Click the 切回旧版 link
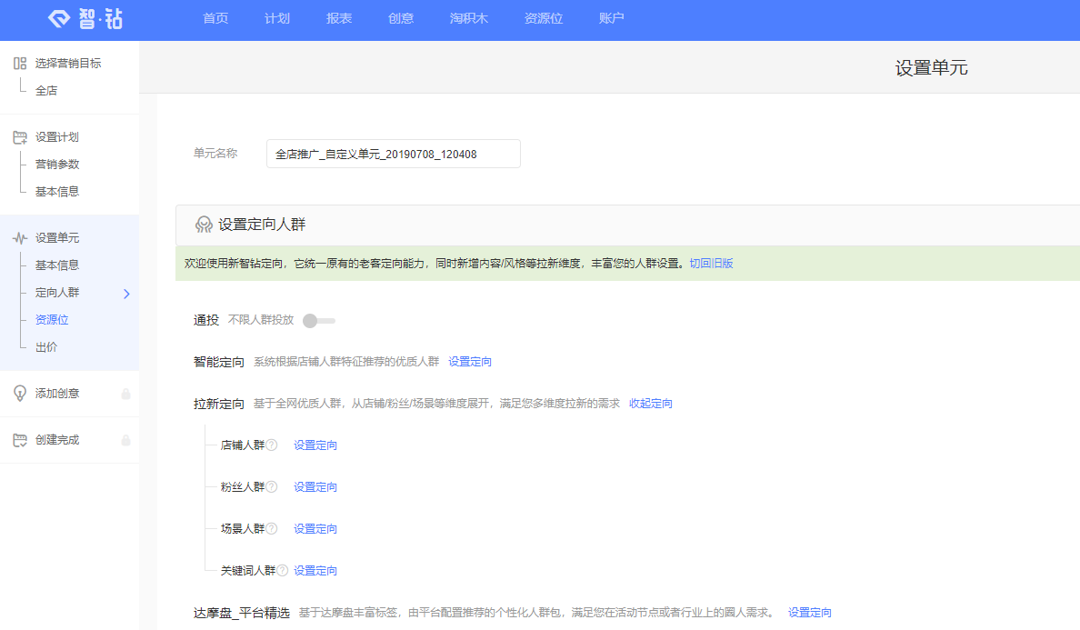Viewport: 1080px width, 630px height. [712, 264]
